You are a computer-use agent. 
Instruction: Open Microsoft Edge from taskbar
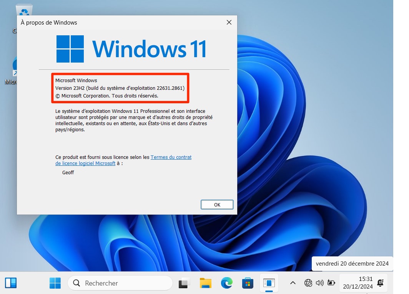tap(226, 283)
